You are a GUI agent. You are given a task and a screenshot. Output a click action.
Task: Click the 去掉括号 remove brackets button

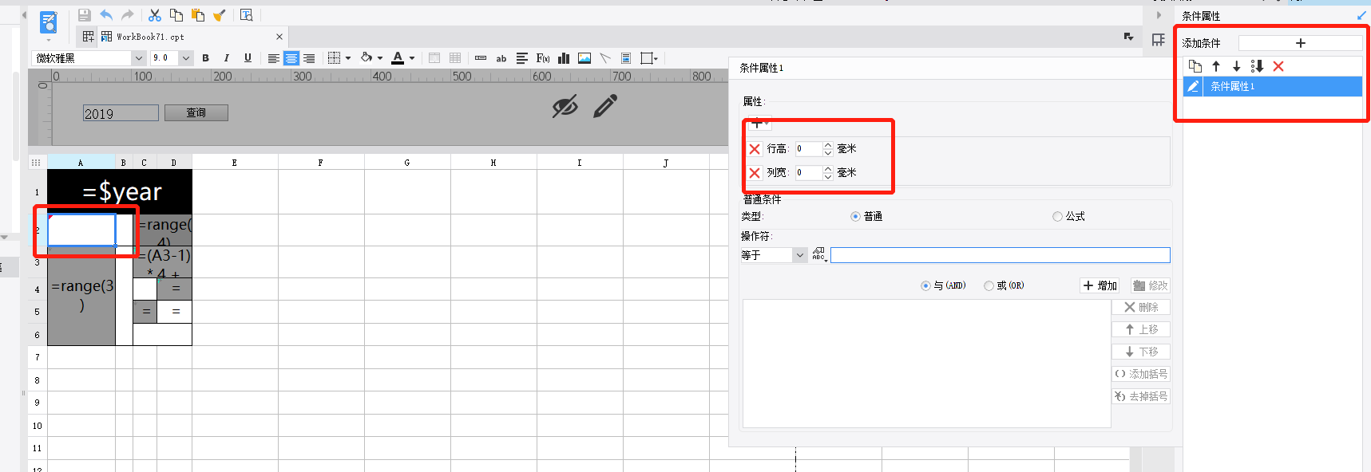1141,396
